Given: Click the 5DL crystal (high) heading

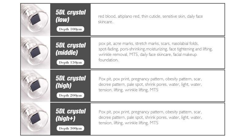Looking at the screenshot, I should [71, 82].
